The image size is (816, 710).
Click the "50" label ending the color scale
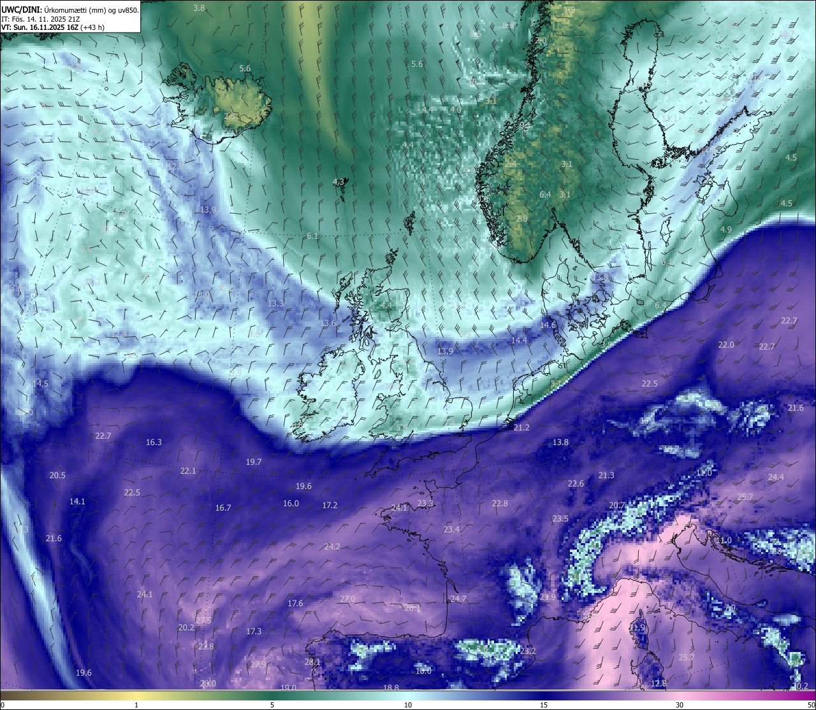pos(811,705)
